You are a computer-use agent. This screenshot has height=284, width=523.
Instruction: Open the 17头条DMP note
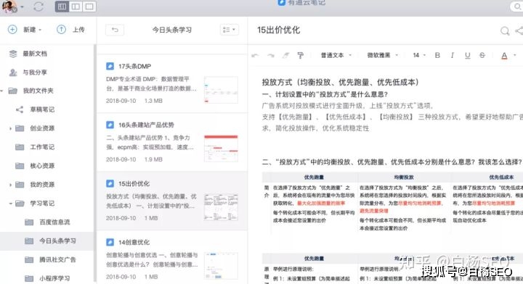pos(172,84)
